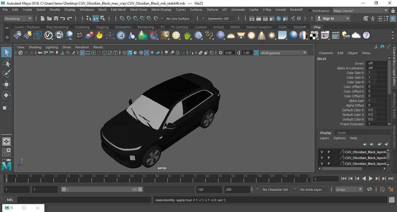This screenshot has height=212, width=397.
Task: Pick the Rotate tool in the toolbox
Action: (6, 95)
